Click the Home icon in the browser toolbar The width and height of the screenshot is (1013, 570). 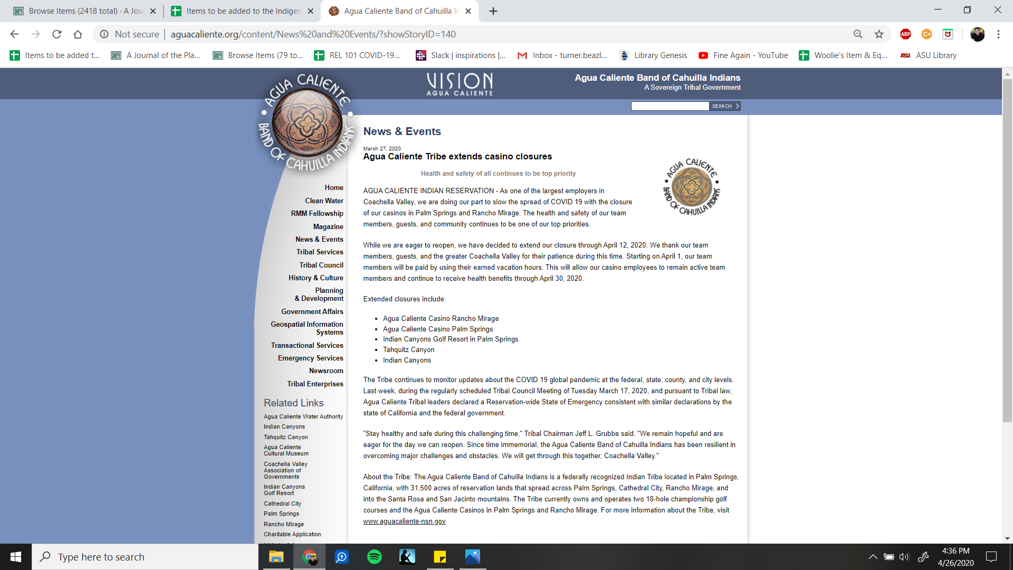coord(78,34)
